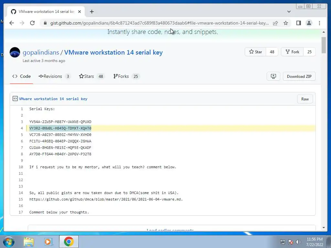
Task: Open the share page icon in address bar
Action: pos(275,23)
